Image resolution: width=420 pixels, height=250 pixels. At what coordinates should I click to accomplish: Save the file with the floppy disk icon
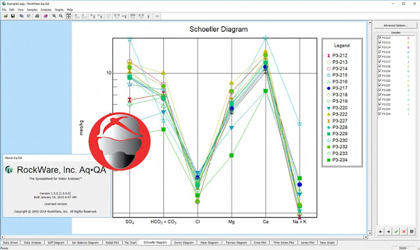[x=12, y=16]
